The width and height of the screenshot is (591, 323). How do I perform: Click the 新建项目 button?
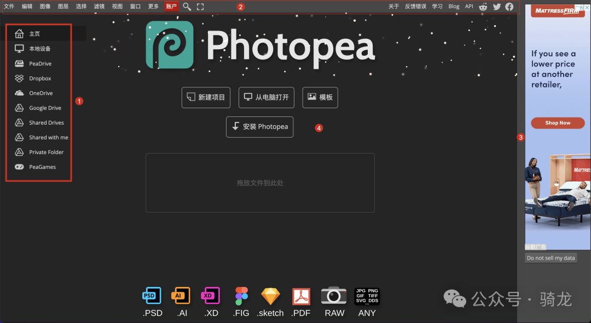click(206, 97)
